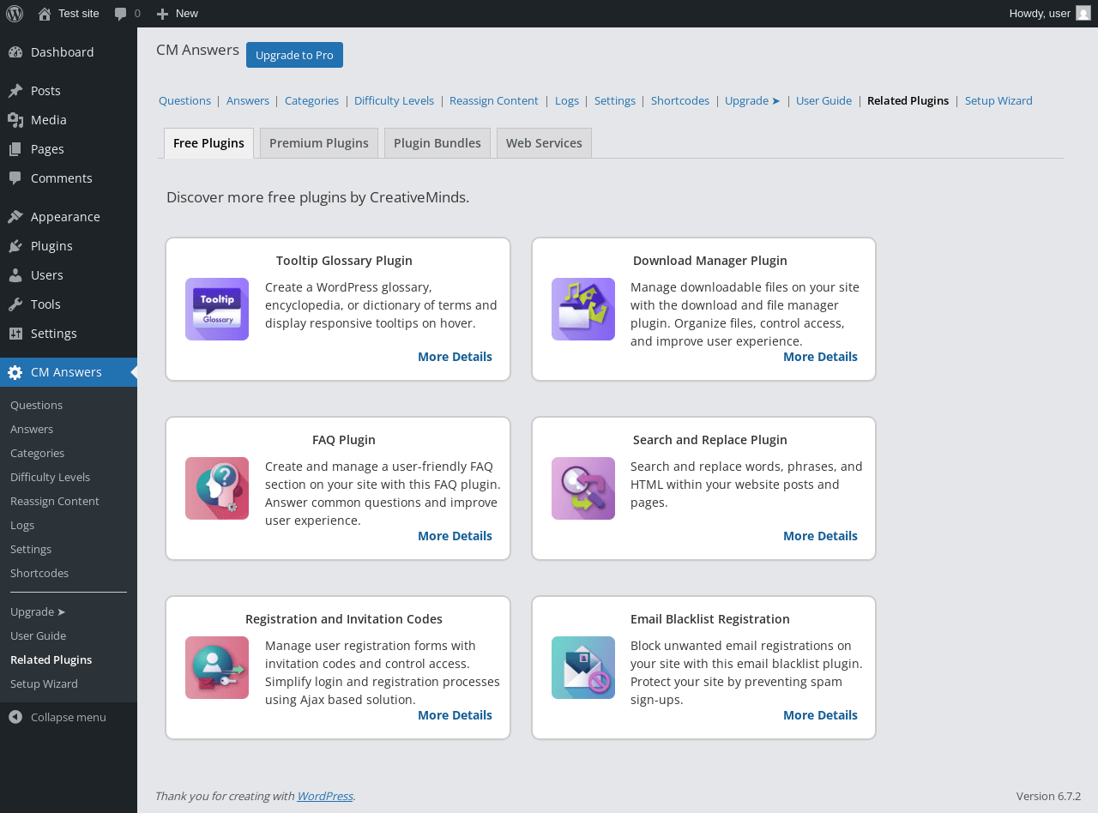
Task: Click the Pages icon in sidebar
Action: (15, 149)
